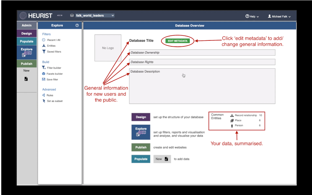Click the Set as subset icon

point(44,101)
